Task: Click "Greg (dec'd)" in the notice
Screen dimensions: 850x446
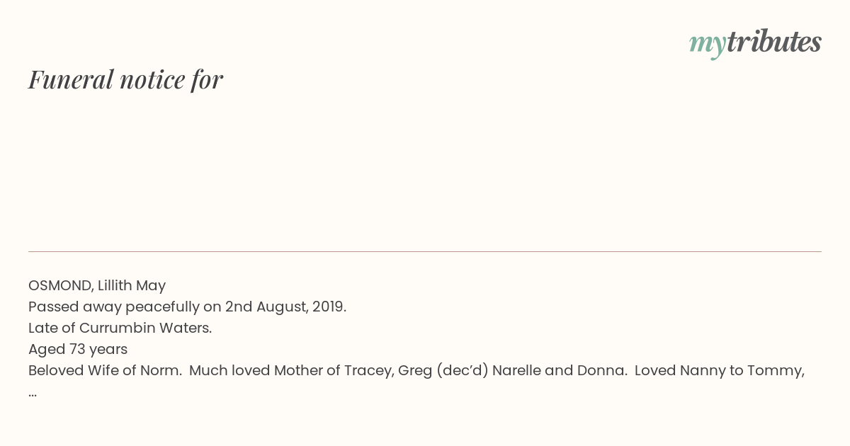Action: click(x=443, y=370)
